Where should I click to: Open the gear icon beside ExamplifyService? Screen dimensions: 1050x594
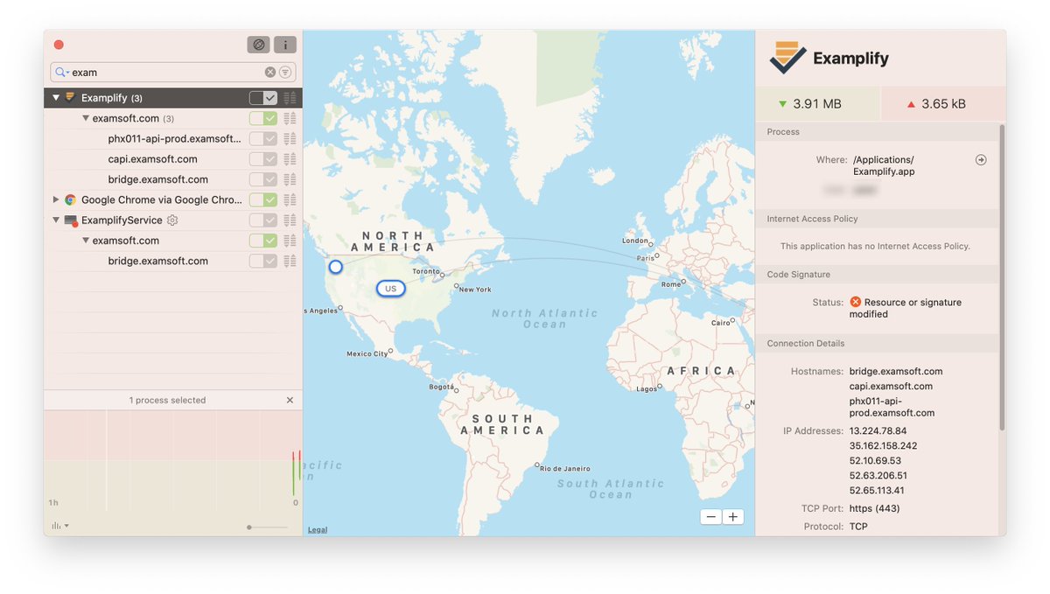click(172, 220)
